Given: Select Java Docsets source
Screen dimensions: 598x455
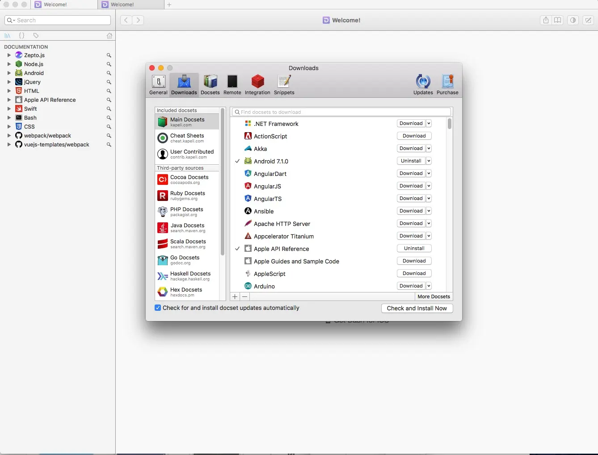Looking at the screenshot, I should (187, 228).
